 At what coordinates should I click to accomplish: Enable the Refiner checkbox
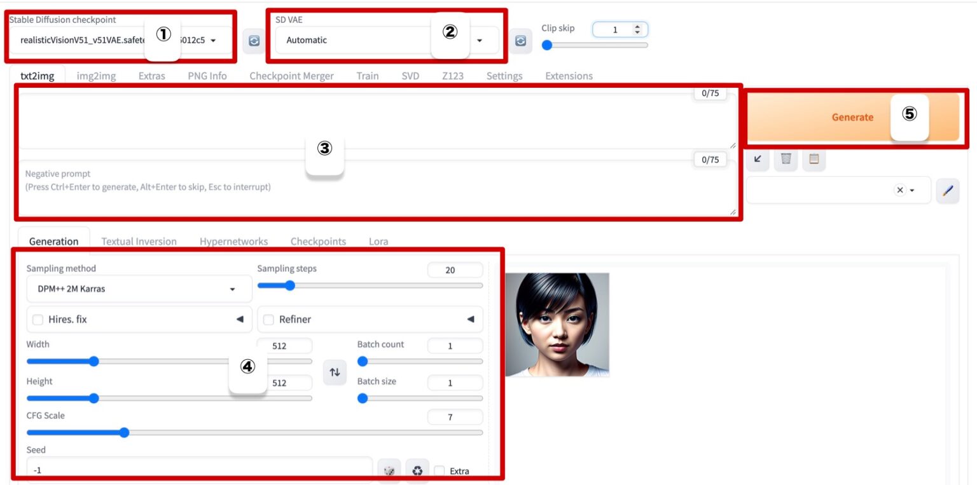(x=268, y=319)
